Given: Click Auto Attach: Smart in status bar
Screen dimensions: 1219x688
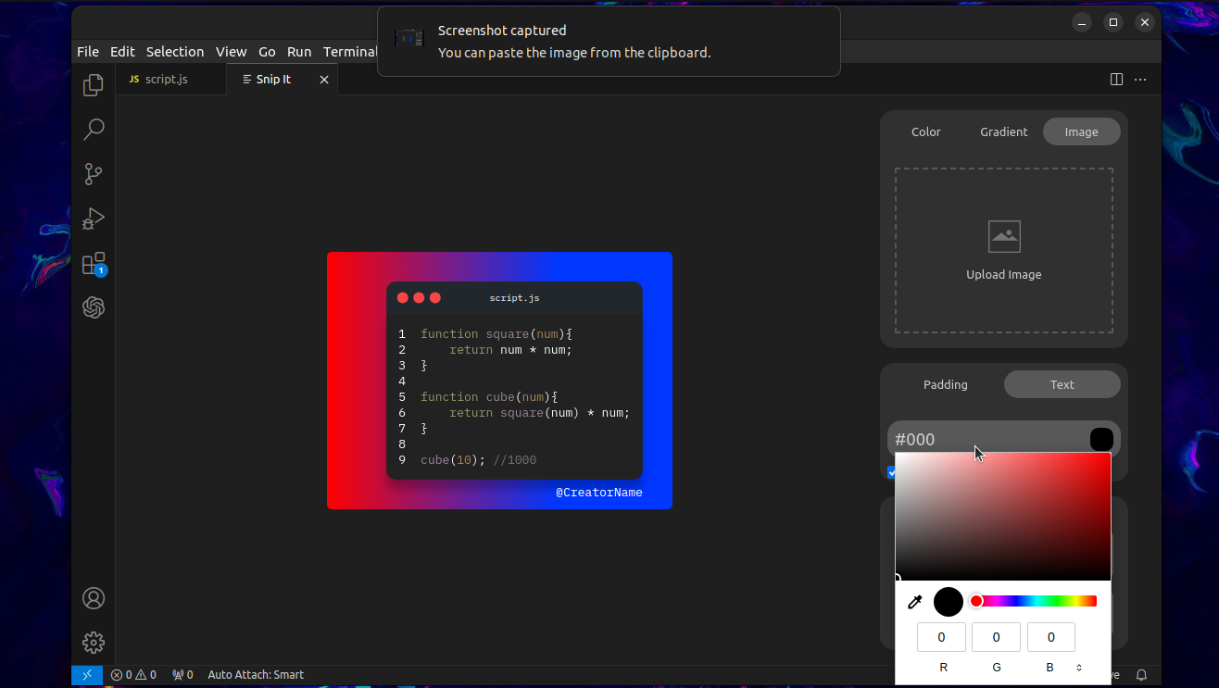Looking at the screenshot, I should pos(256,675).
